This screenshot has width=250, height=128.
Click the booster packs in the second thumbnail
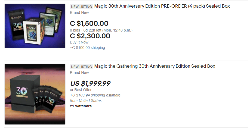click(x=48, y=100)
